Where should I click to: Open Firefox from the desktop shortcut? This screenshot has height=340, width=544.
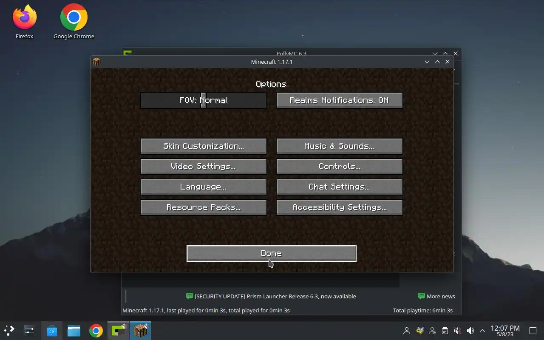click(24, 22)
